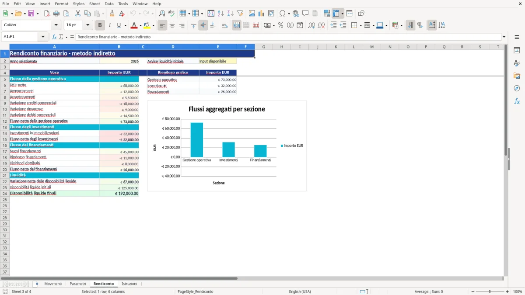Open sidebar Navigator compass icon
The height and width of the screenshot is (295, 525).
click(x=517, y=88)
